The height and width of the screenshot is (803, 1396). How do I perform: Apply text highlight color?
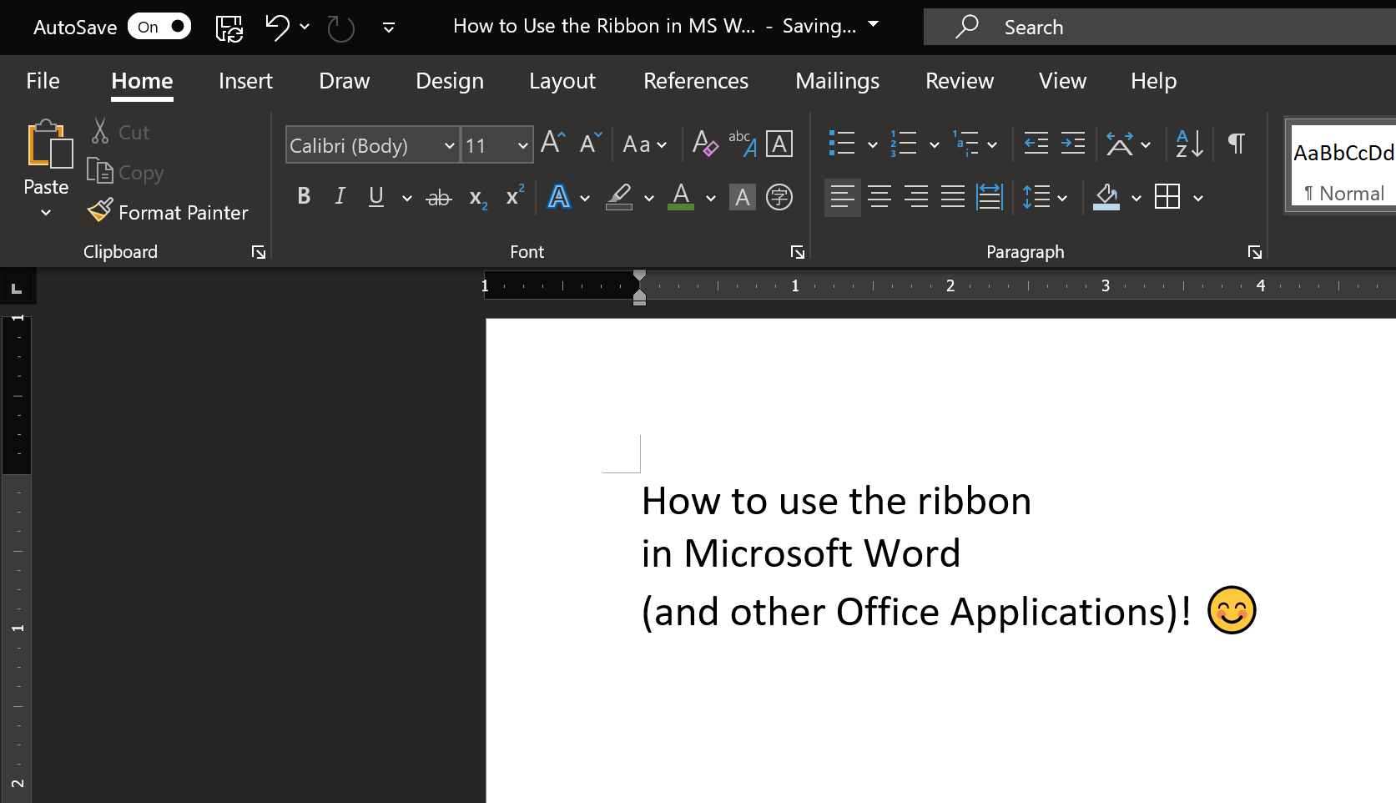(619, 197)
